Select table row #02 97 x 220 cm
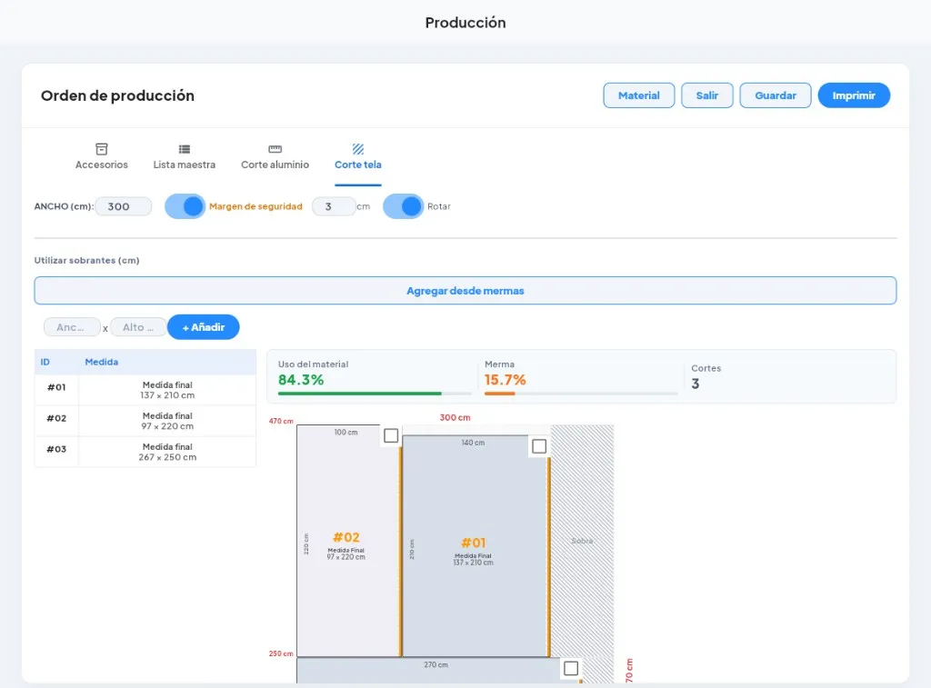 (145, 421)
